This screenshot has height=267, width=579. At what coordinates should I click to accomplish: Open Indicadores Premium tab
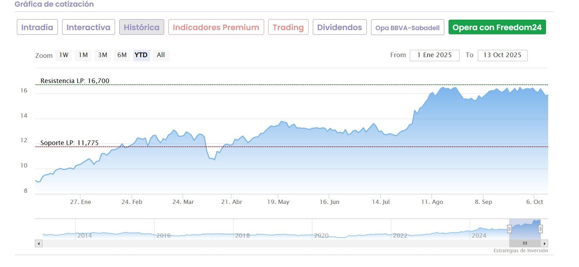(216, 27)
